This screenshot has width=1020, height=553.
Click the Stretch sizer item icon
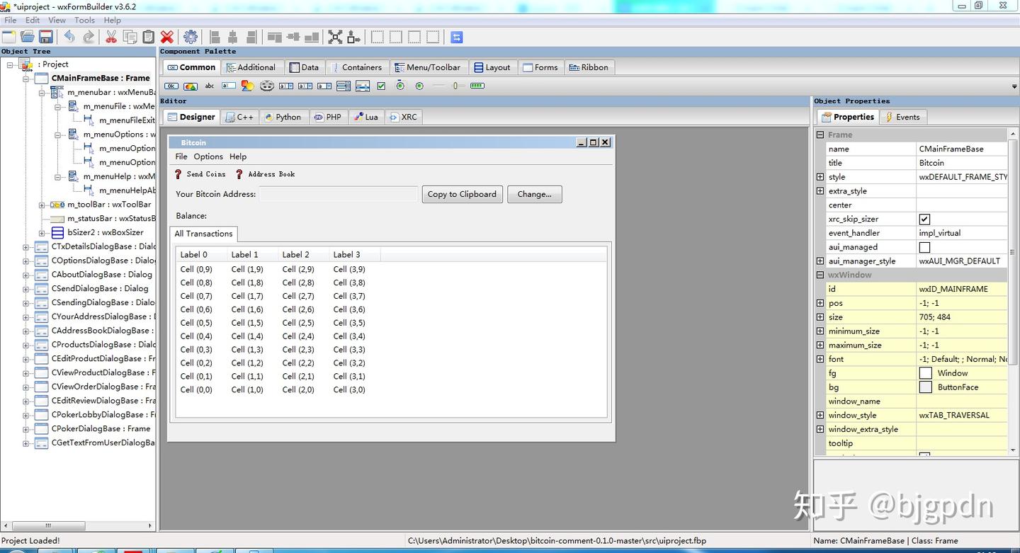[x=353, y=37]
